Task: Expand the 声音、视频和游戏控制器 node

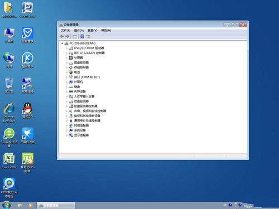Action: pyautogui.click(x=66, y=111)
